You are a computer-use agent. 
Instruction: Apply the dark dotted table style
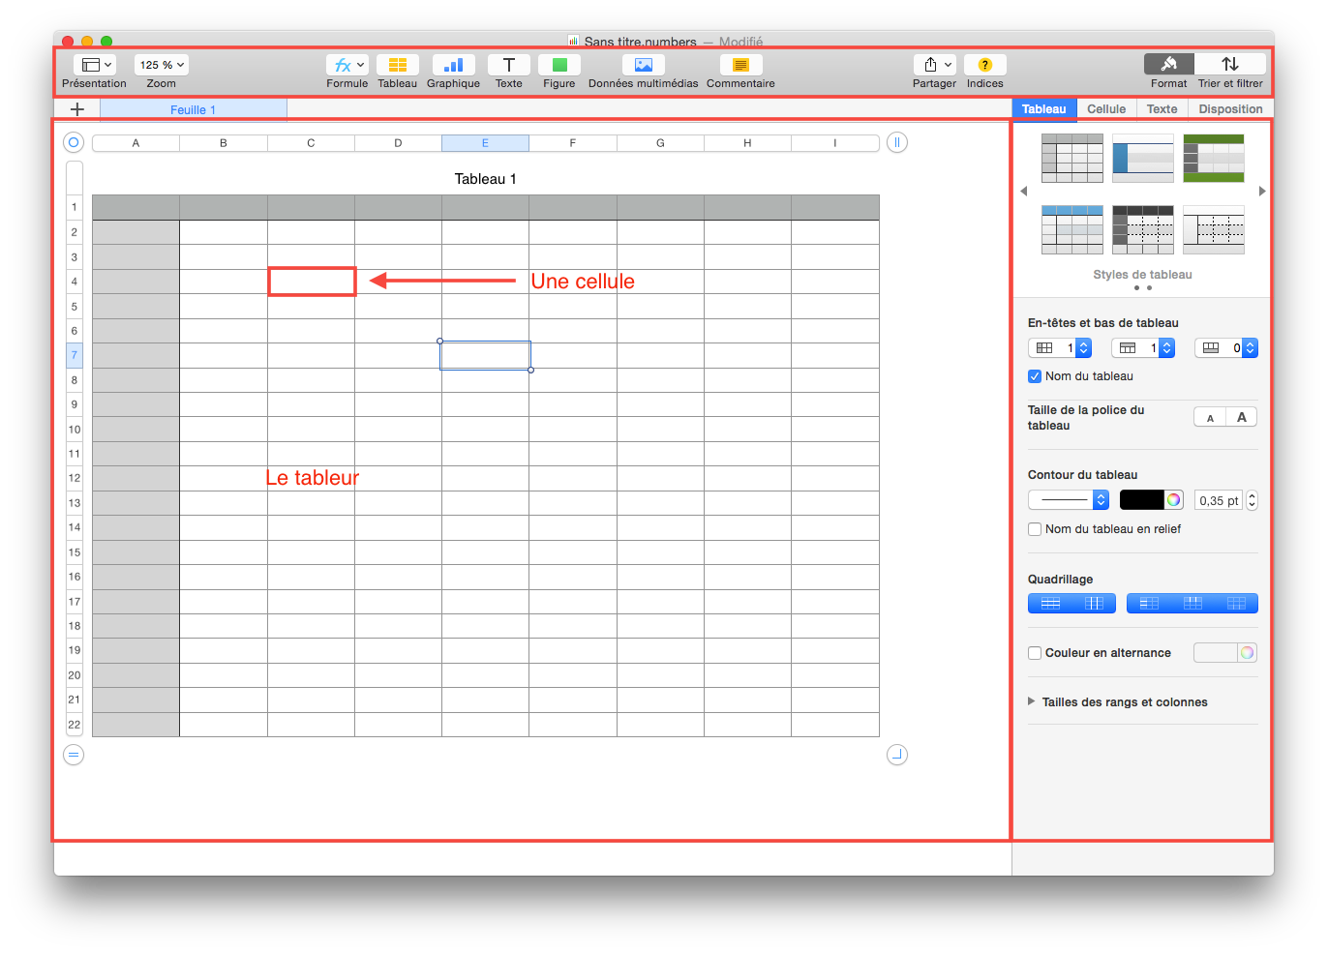tap(1143, 229)
